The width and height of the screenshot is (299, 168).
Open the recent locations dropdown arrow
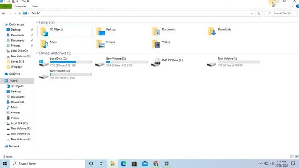pos(15,14)
